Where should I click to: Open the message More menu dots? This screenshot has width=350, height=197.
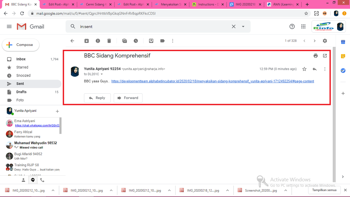pyautogui.click(x=325, y=69)
